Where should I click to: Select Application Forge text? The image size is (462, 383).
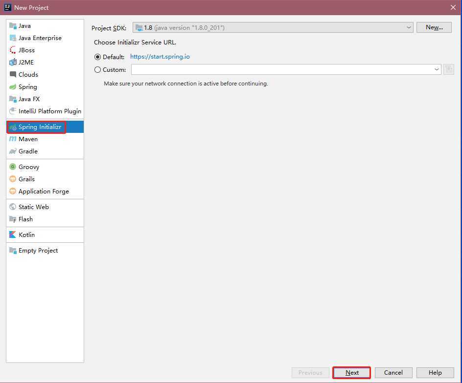[44, 191]
